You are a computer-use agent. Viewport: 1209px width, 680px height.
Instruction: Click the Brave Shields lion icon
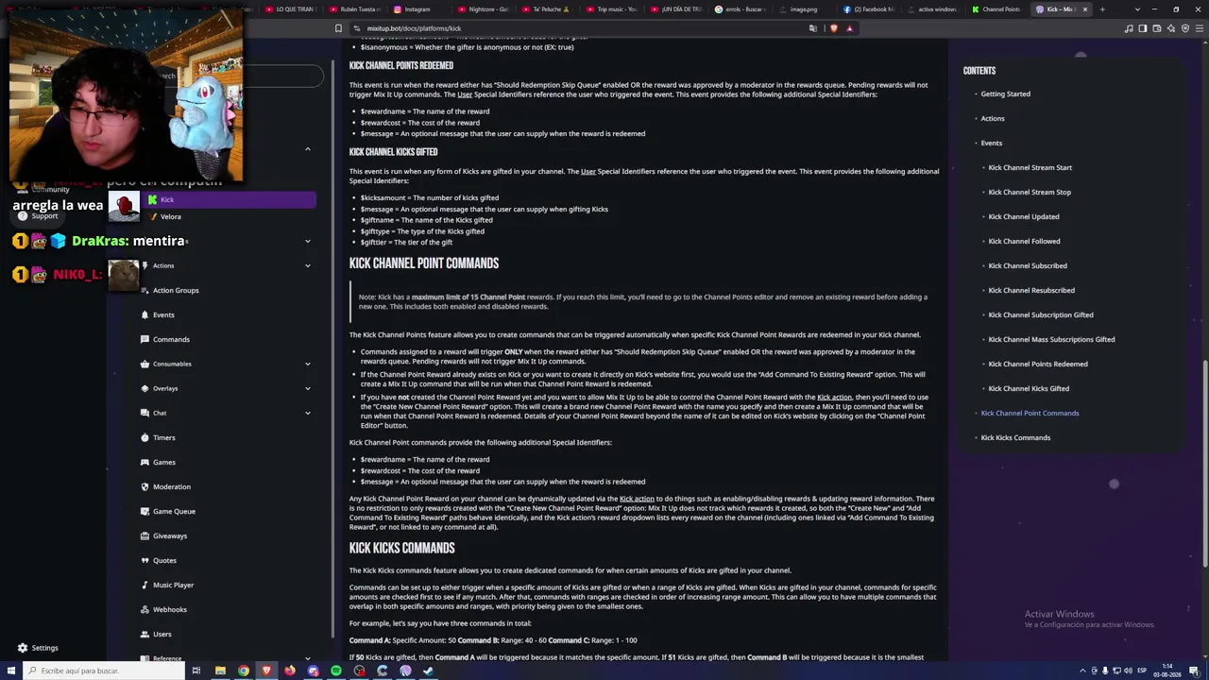(x=833, y=28)
